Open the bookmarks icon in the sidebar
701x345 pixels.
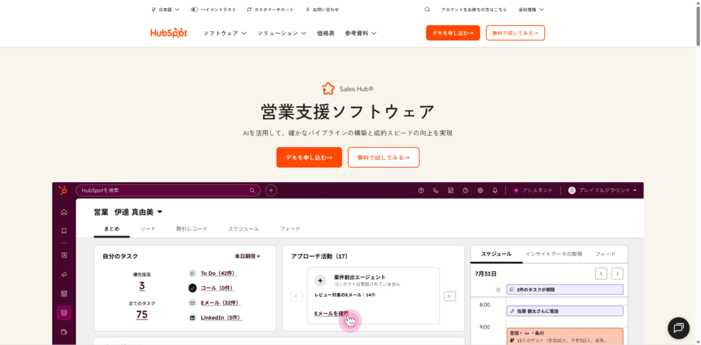[x=64, y=231]
